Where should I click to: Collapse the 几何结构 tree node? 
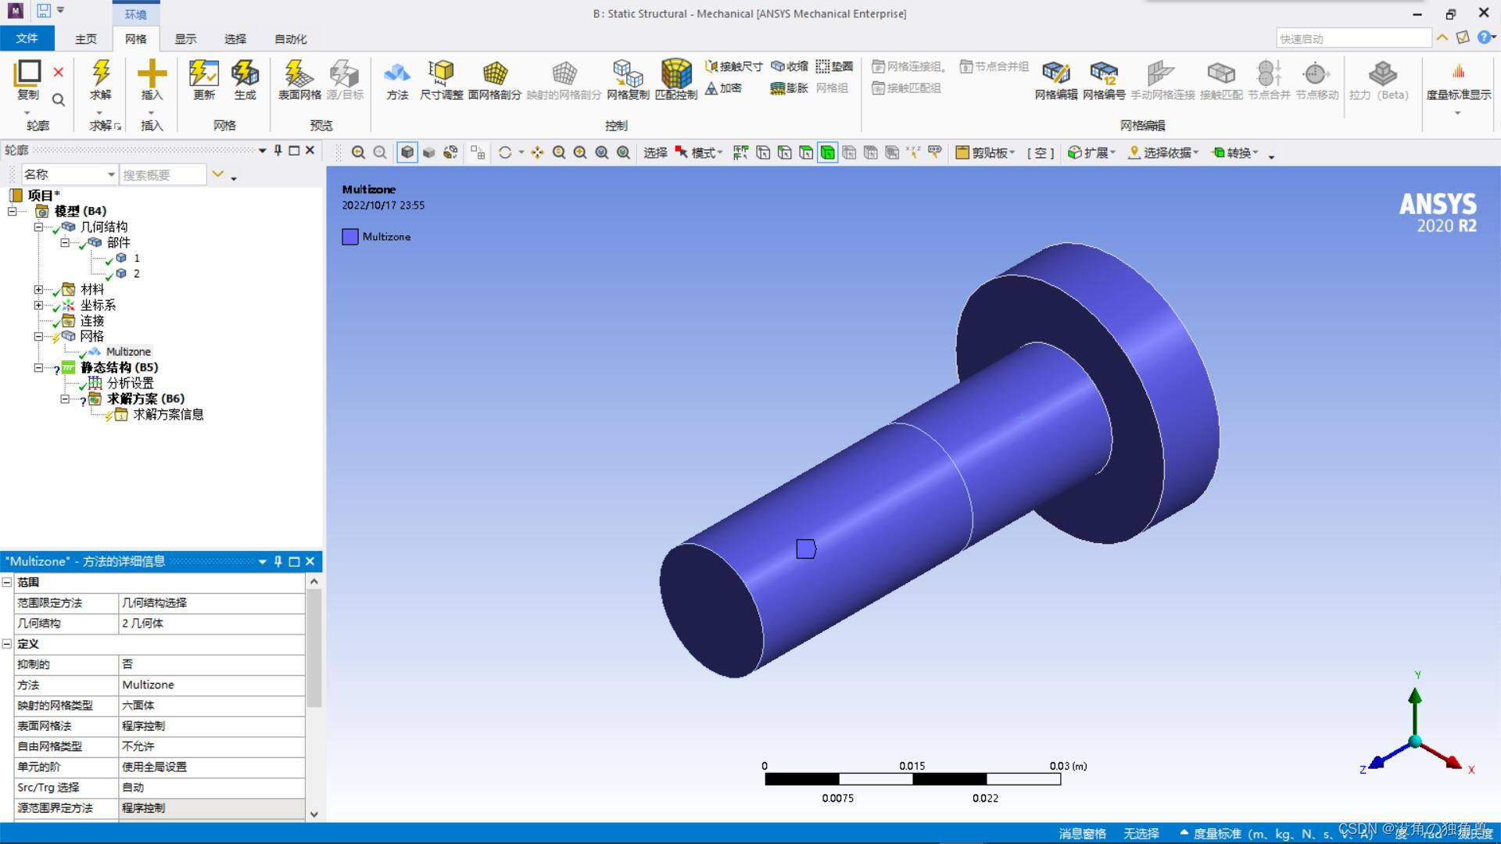(38, 227)
